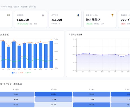Click the bar-chart icon on the ¥16.9M card
The image size is (130, 108).
[78, 15]
